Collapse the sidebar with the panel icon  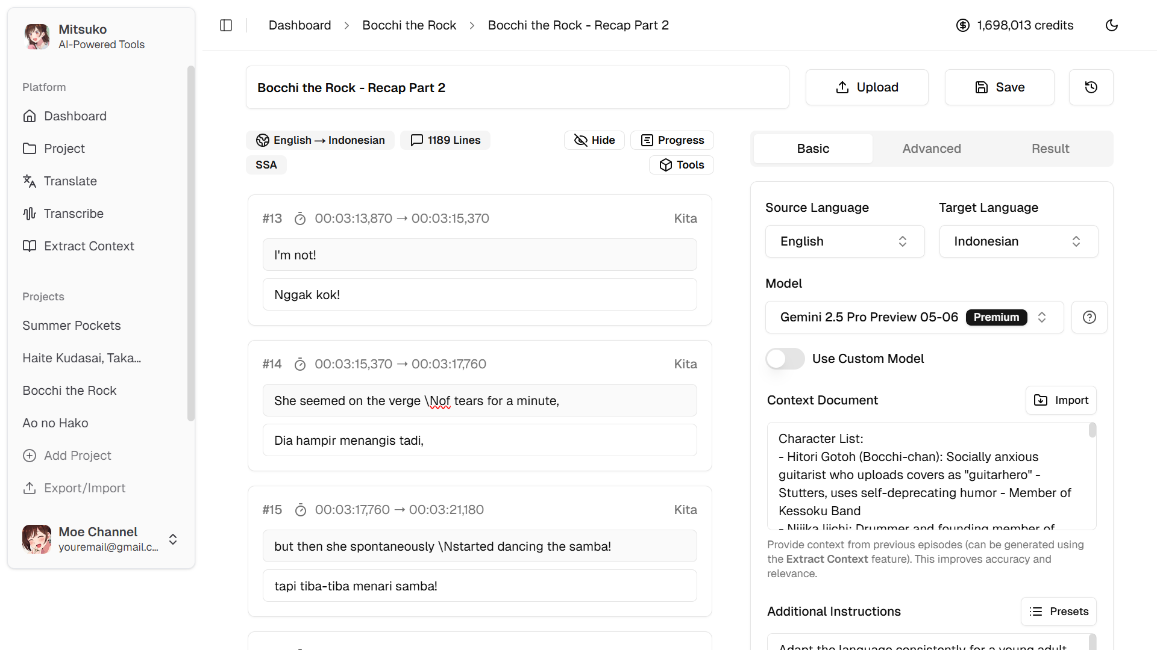coord(226,25)
